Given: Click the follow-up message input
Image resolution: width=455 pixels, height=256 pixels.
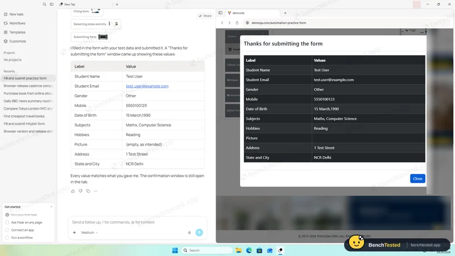Looking at the screenshot, I should point(138,222).
